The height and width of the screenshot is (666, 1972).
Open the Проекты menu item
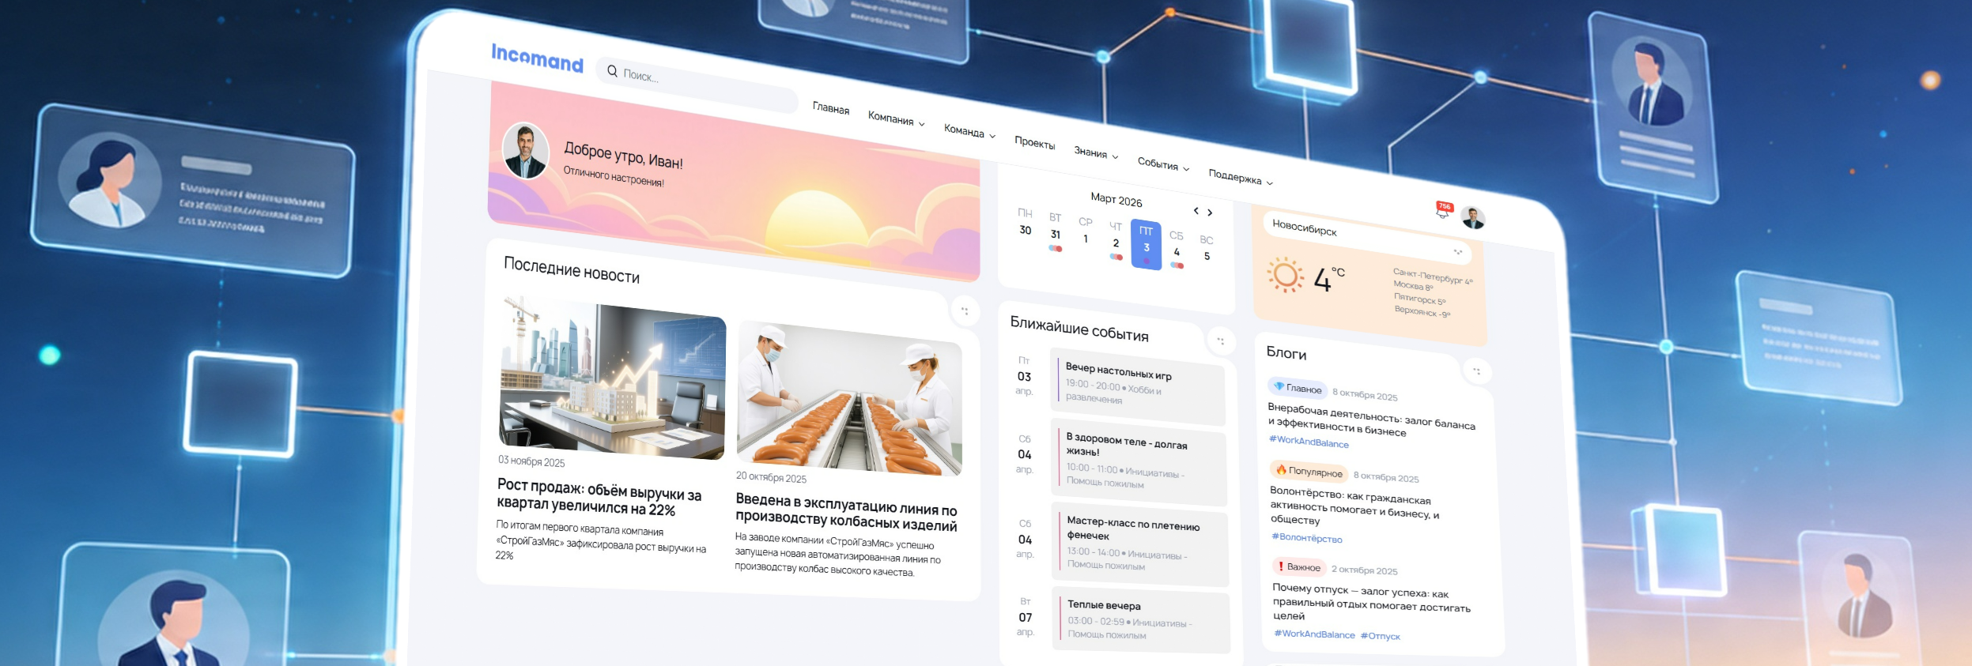(x=1034, y=143)
